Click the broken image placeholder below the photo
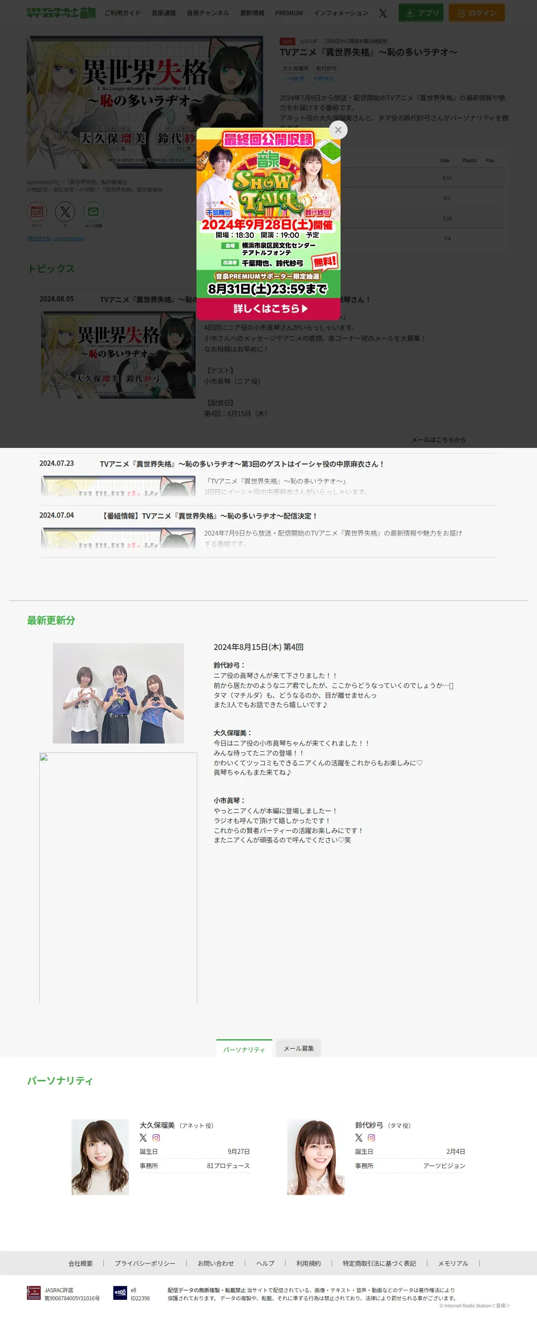 (118, 877)
